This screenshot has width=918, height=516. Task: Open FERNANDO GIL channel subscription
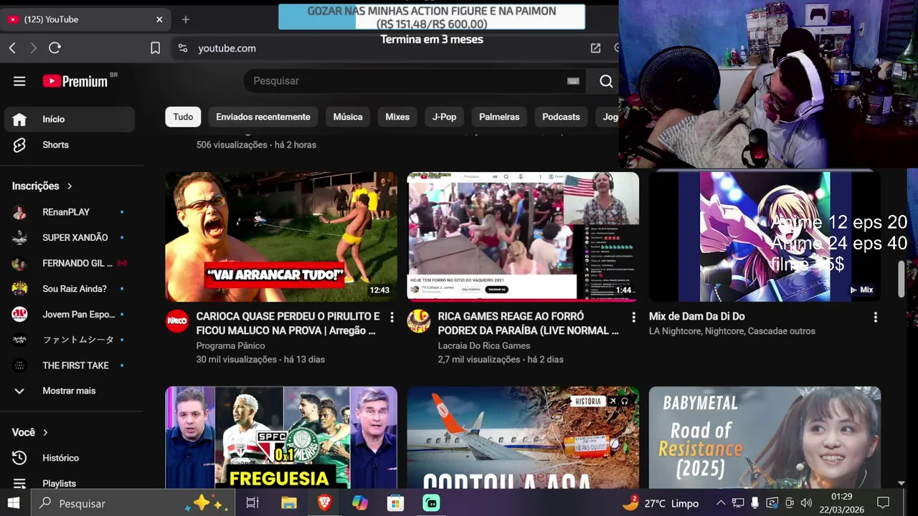(69, 263)
